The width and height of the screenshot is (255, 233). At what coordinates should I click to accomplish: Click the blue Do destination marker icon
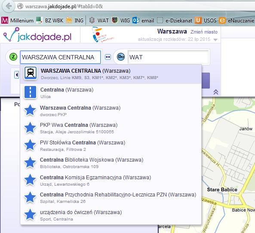(121, 57)
